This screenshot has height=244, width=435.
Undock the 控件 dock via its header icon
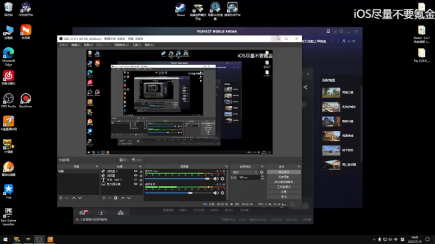[x=299, y=166]
